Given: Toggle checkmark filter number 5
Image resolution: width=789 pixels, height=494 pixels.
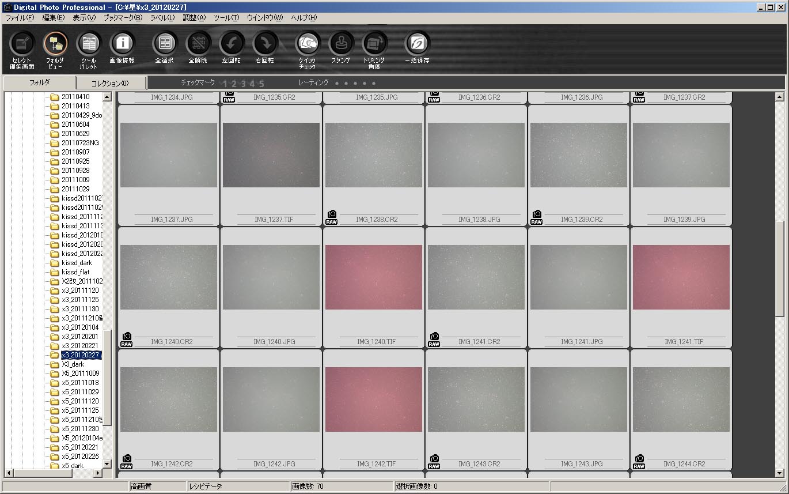Looking at the screenshot, I should click(x=261, y=84).
